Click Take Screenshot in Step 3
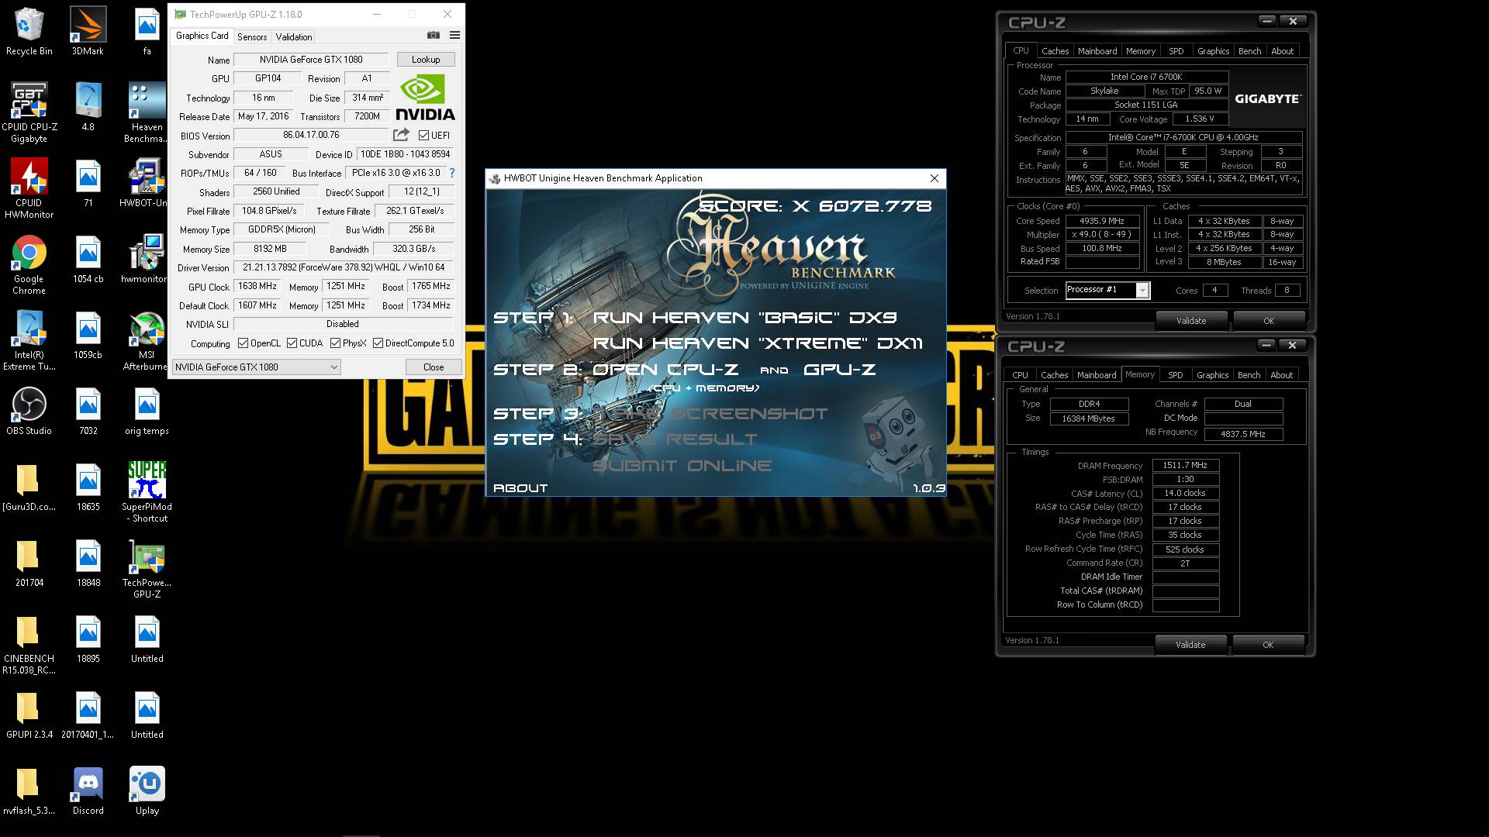This screenshot has width=1489, height=837. pyautogui.click(x=710, y=414)
